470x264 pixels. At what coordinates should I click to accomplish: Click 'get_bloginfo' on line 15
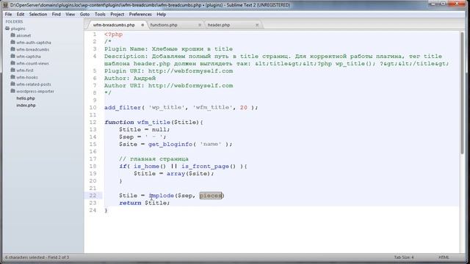(x=170, y=144)
